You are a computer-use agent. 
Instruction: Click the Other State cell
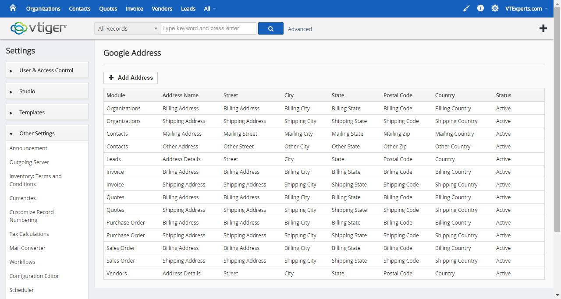tap(346, 146)
